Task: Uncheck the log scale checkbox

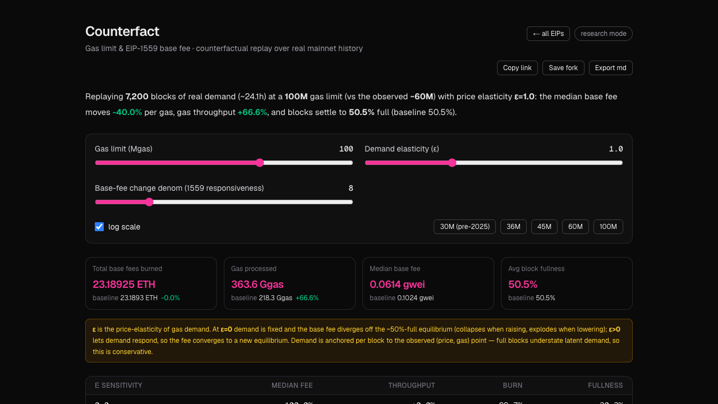Action: pyautogui.click(x=99, y=227)
